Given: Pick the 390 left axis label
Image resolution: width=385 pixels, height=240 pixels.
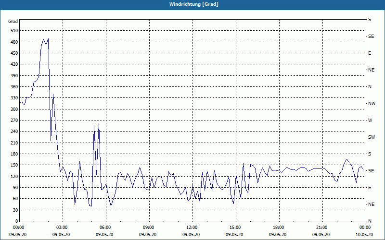Looking at the screenshot, I should coord(14,76).
